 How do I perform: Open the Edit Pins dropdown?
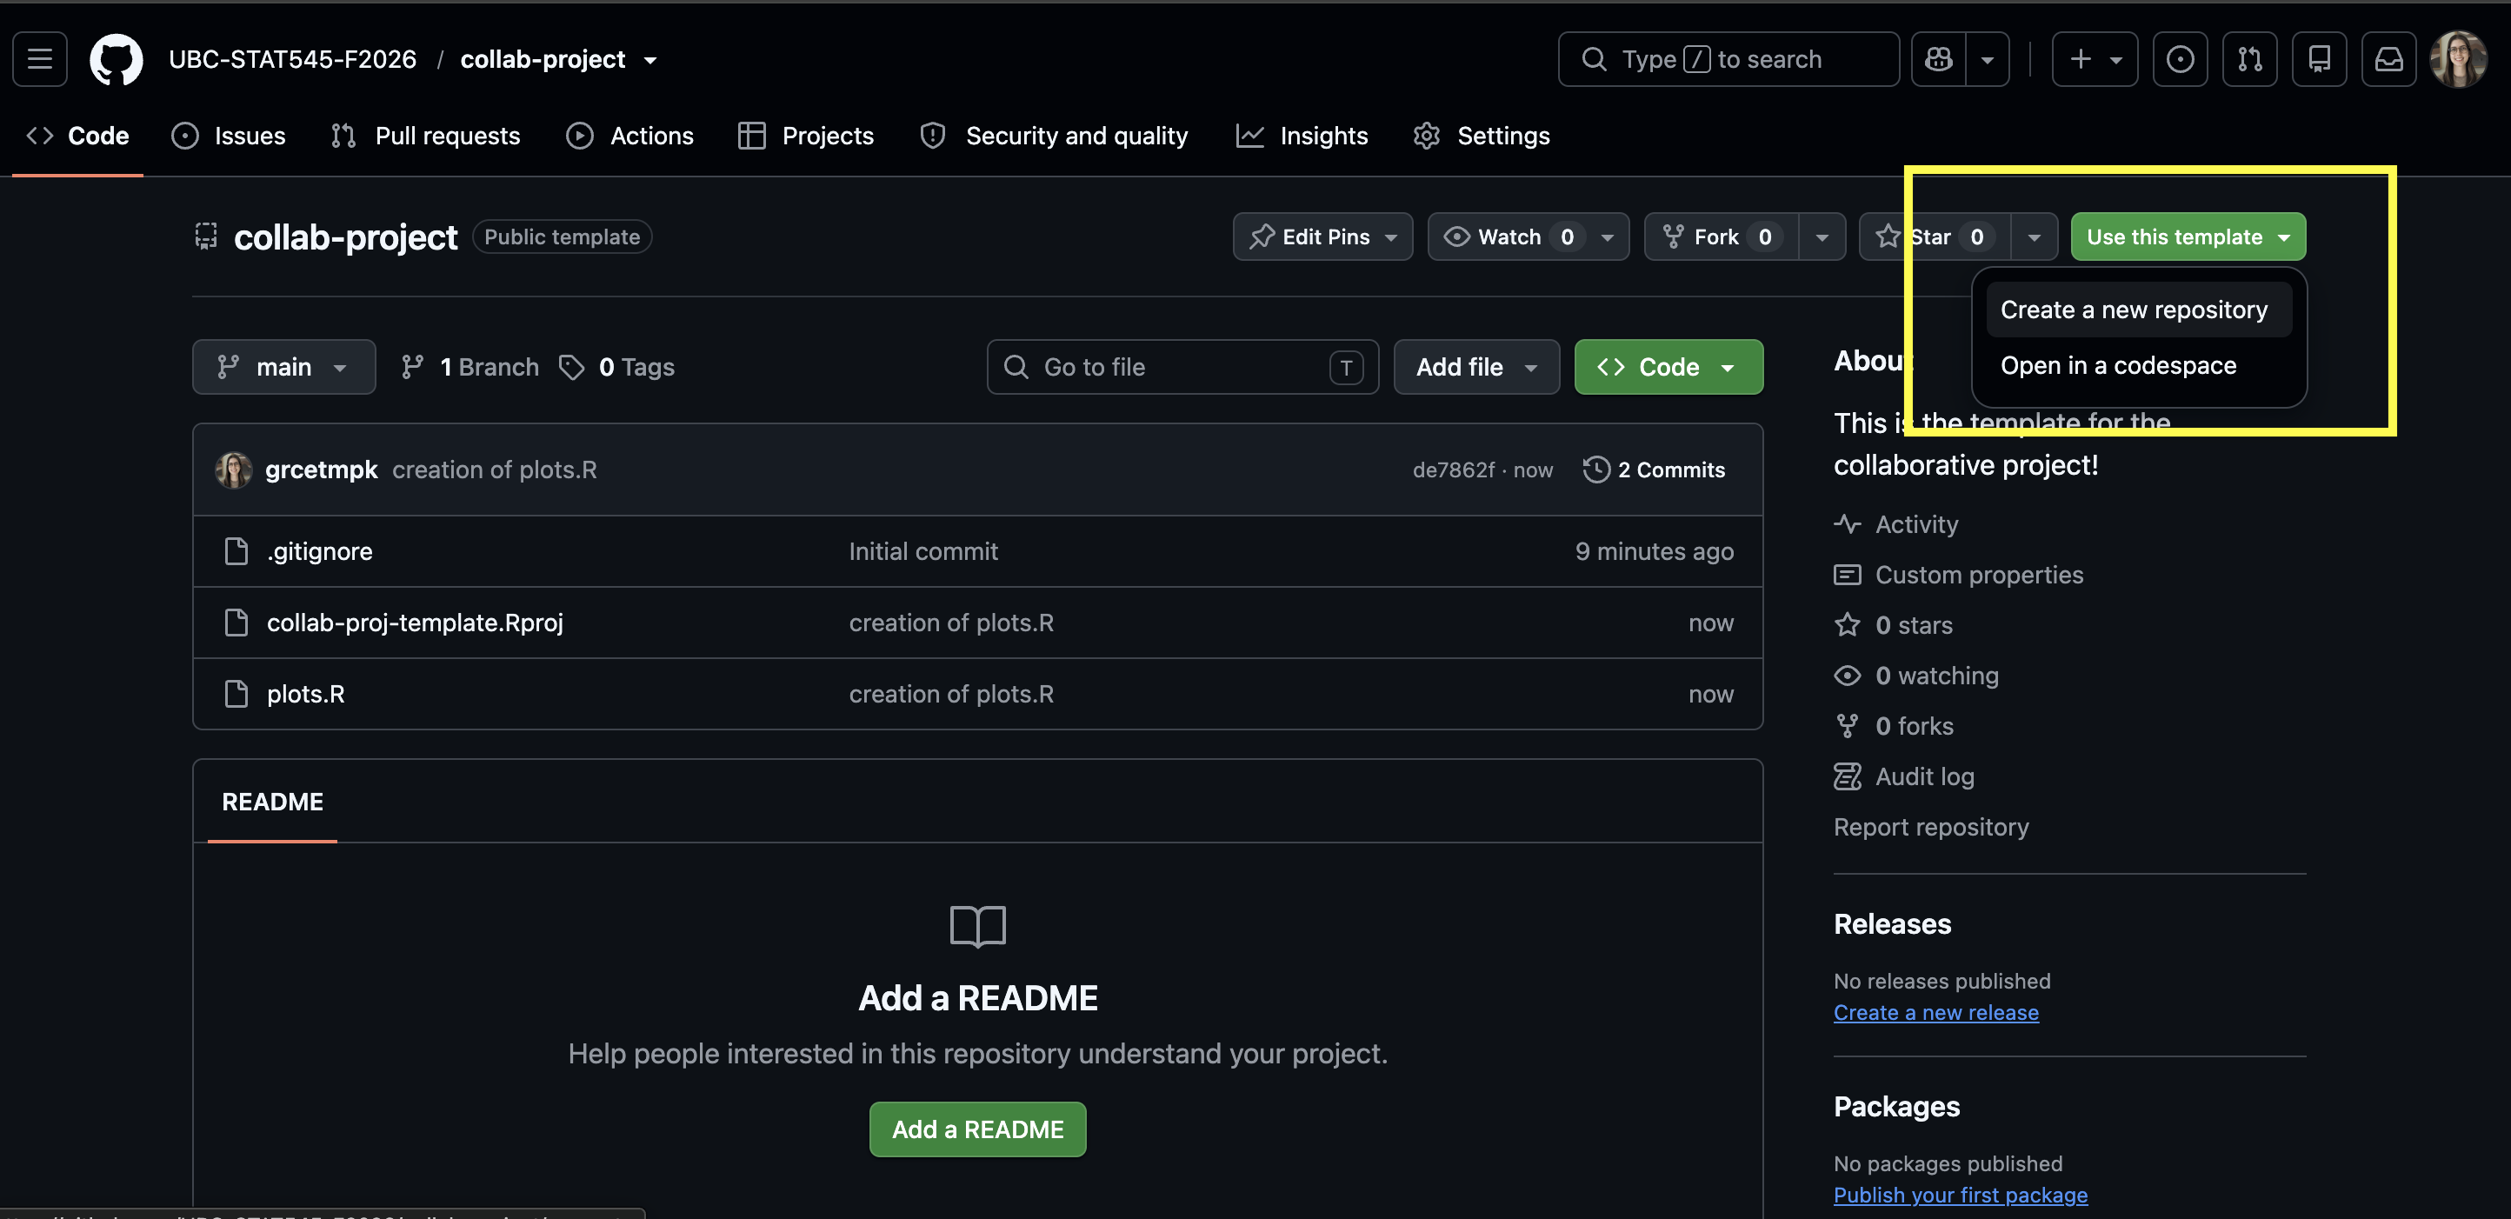1322,236
